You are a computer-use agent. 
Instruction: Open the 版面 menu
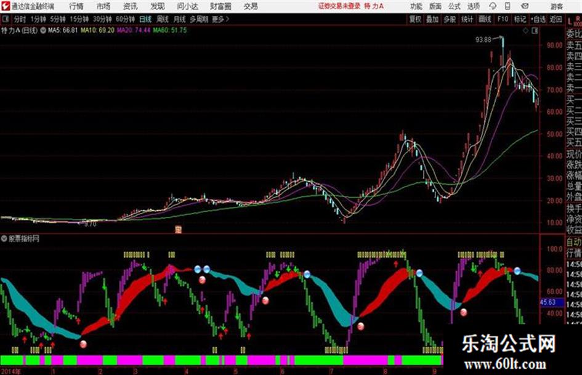coord(435,6)
